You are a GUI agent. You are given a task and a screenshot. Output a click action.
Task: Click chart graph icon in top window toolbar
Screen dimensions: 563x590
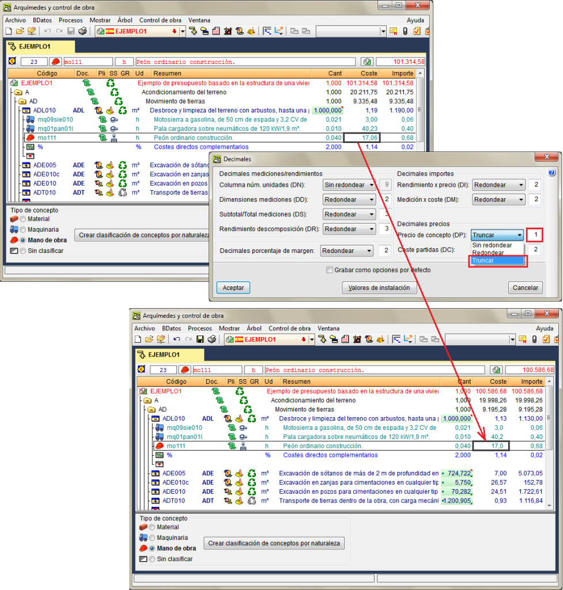pyautogui.click(x=279, y=31)
